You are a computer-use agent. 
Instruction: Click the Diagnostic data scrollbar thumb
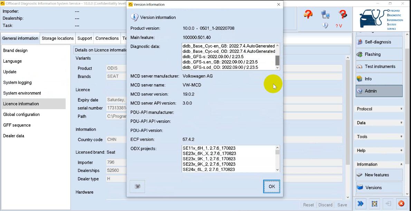tap(277, 60)
